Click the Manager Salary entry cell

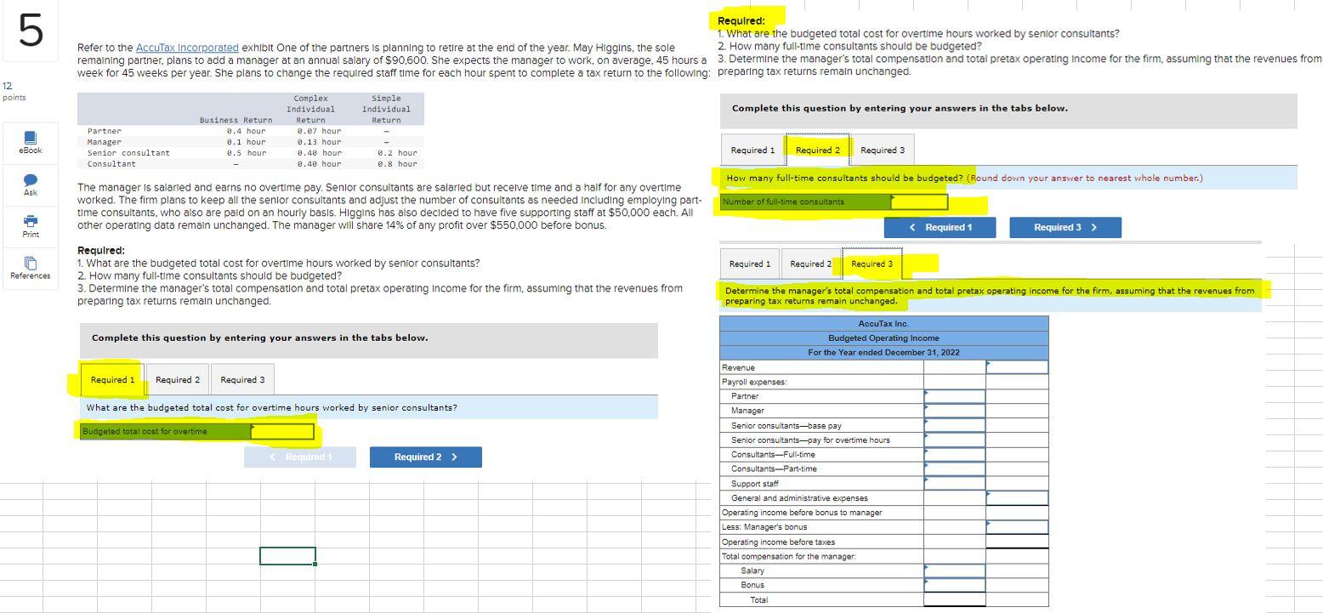point(952,570)
